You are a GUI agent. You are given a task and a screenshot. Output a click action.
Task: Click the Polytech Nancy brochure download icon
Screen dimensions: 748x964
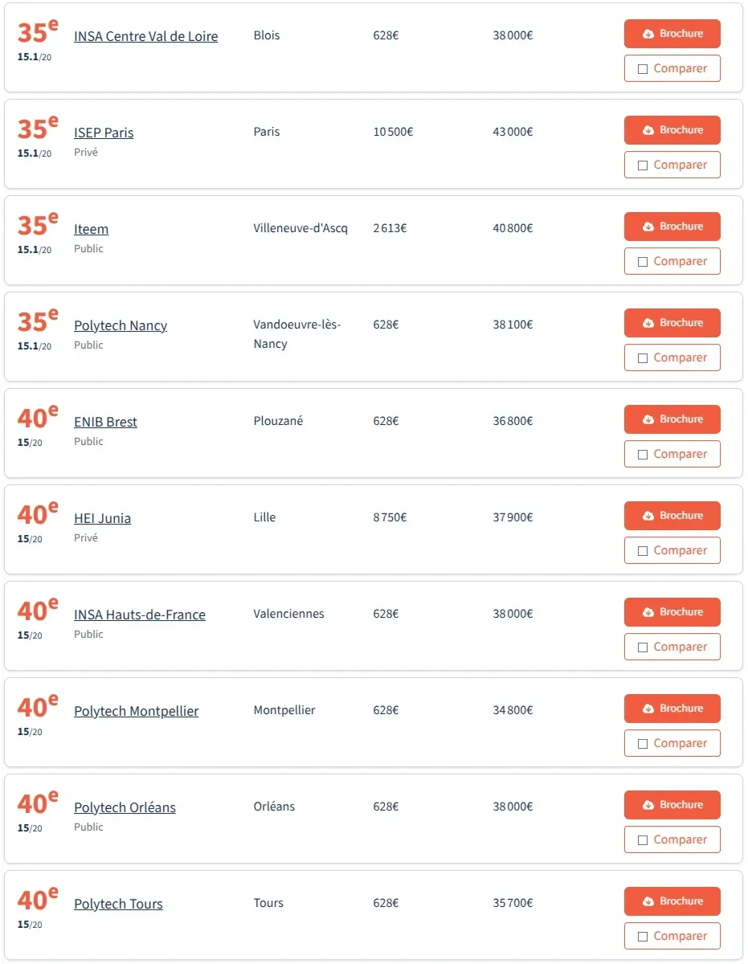(x=648, y=324)
